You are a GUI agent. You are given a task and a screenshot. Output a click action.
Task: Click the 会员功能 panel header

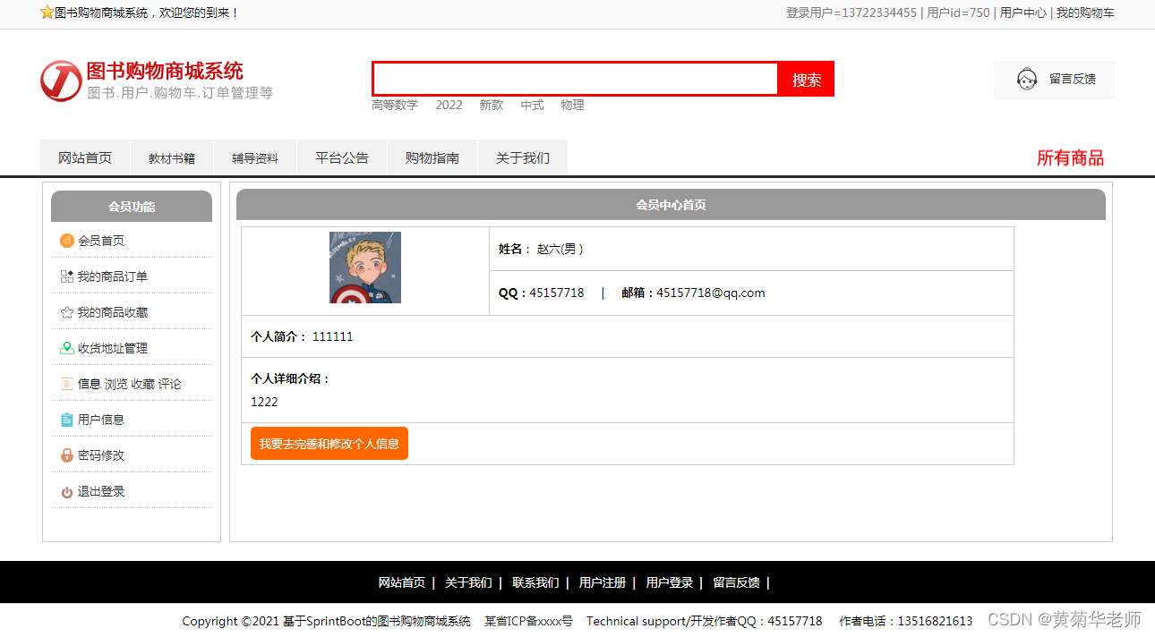(132, 207)
